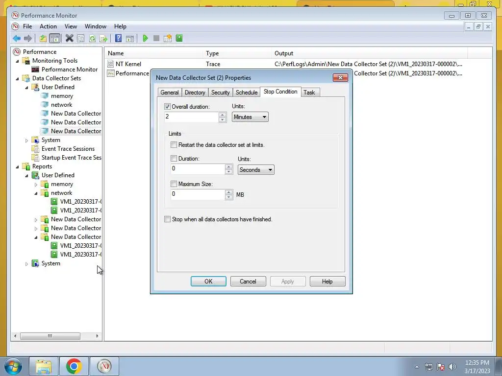
Task: Expand the memory reports folder
Action: pyautogui.click(x=36, y=184)
